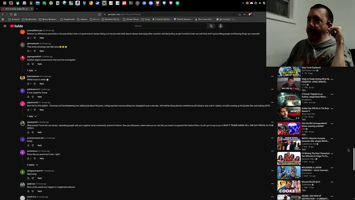Reply to @iamnatturner's White house comment
This screenshot has width=355, height=200.
point(42,84)
